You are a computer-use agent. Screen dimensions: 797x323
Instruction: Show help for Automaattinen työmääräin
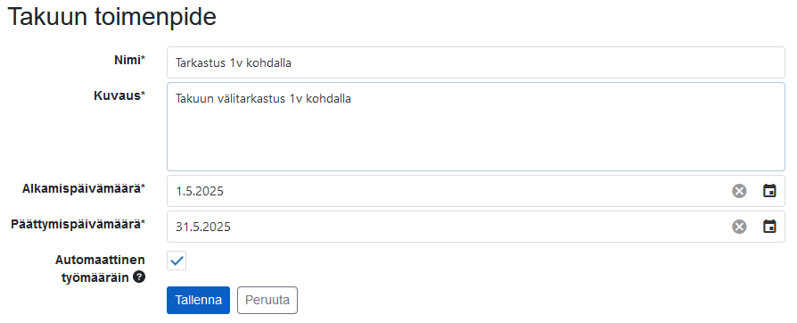(x=139, y=277)
